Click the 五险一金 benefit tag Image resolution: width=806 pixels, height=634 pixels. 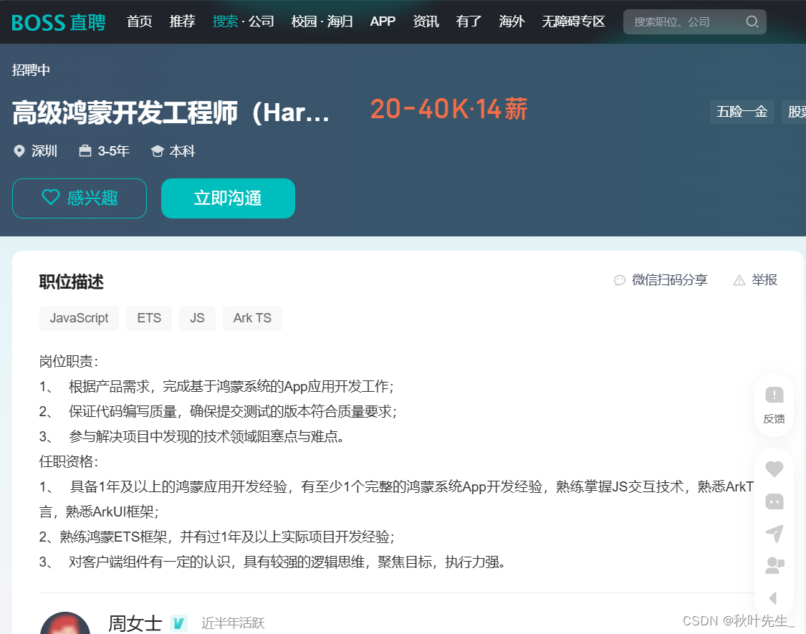pyautogui.click(x=742, y=112)
